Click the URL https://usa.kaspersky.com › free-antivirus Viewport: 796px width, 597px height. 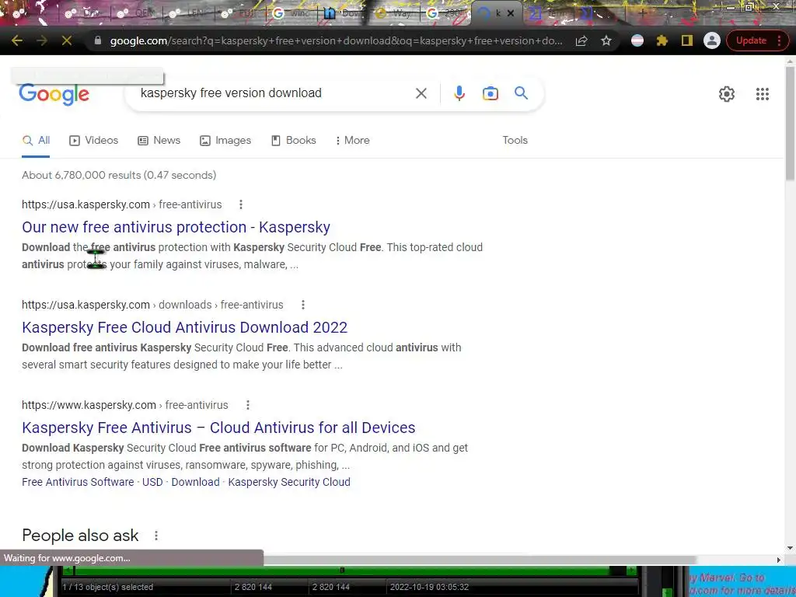click(x=122, y=204)
